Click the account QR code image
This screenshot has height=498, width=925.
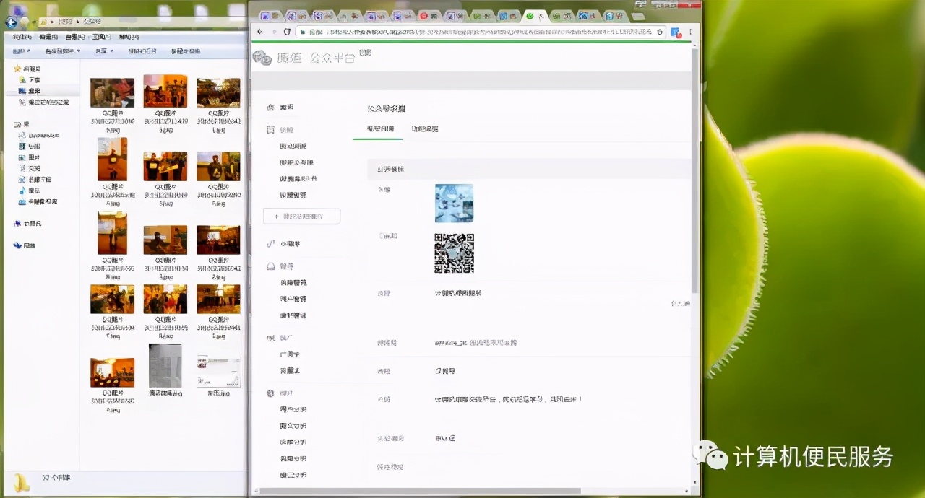453,253
